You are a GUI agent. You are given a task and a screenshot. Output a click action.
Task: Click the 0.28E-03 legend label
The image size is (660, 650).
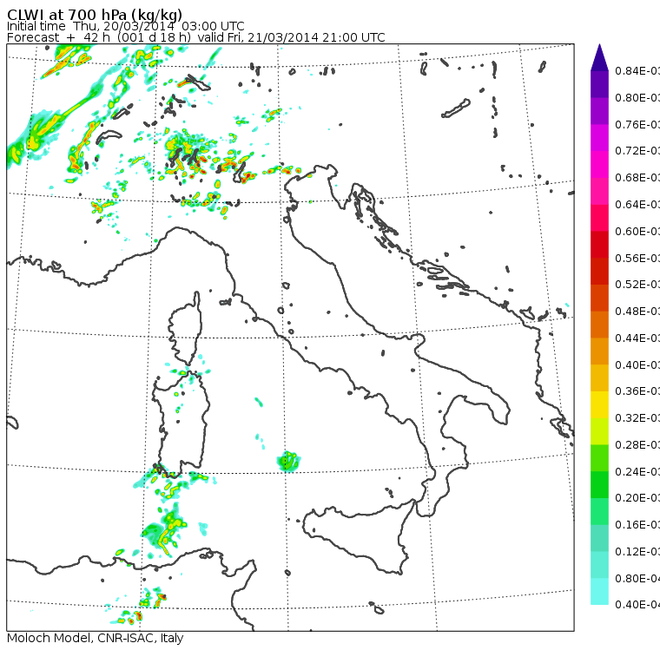pyautogui.click(x=637, y=444)
